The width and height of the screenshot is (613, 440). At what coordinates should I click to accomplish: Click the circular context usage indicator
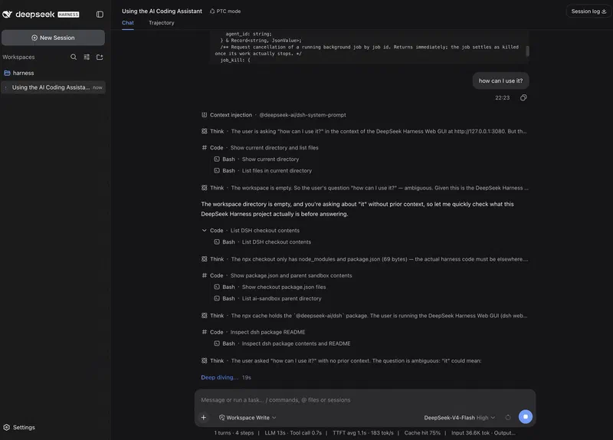(x=508, y=417)
